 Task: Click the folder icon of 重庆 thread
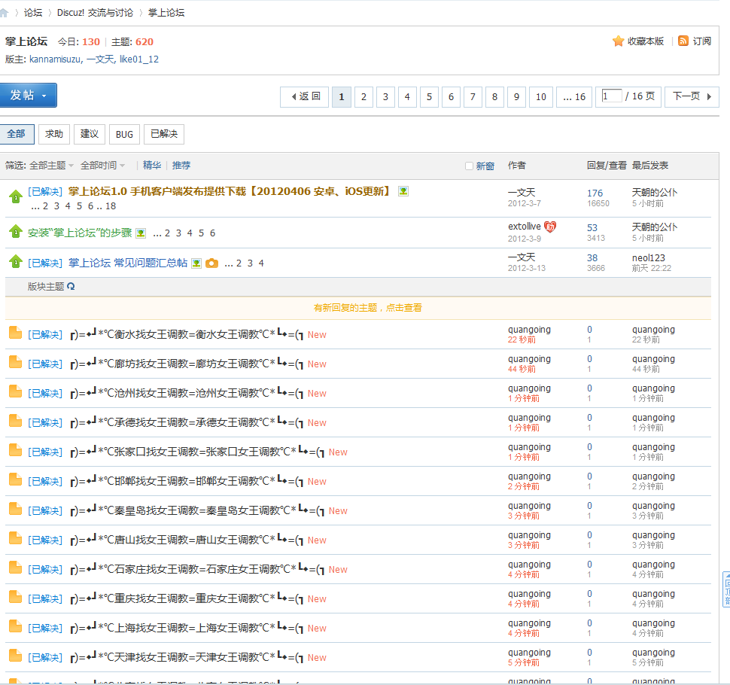click(x=16, y=597)
